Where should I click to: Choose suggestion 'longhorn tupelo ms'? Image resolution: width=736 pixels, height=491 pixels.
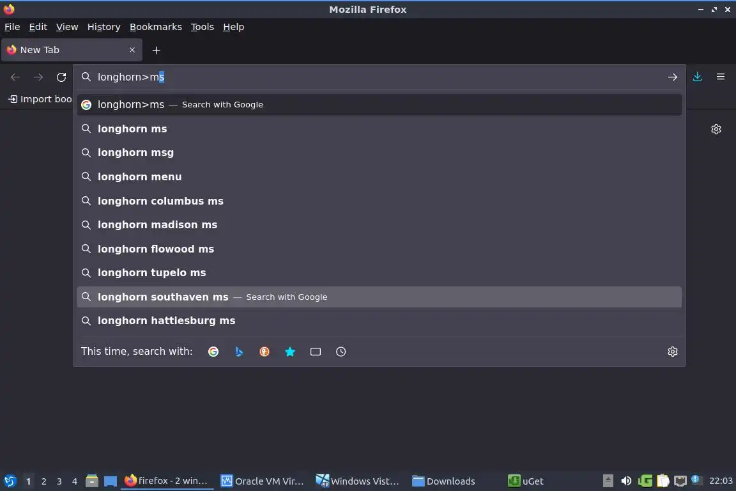379,273
